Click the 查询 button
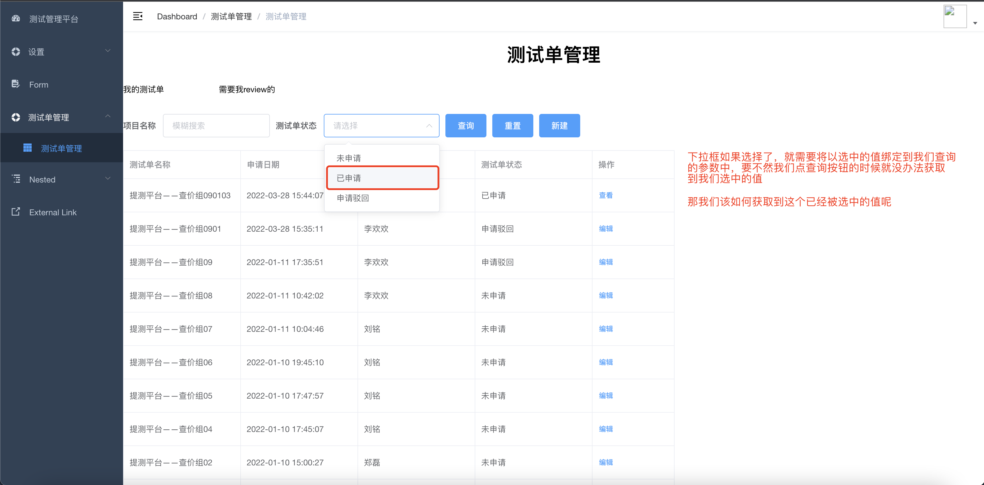984x485 pixels. [x=466, y=126]
